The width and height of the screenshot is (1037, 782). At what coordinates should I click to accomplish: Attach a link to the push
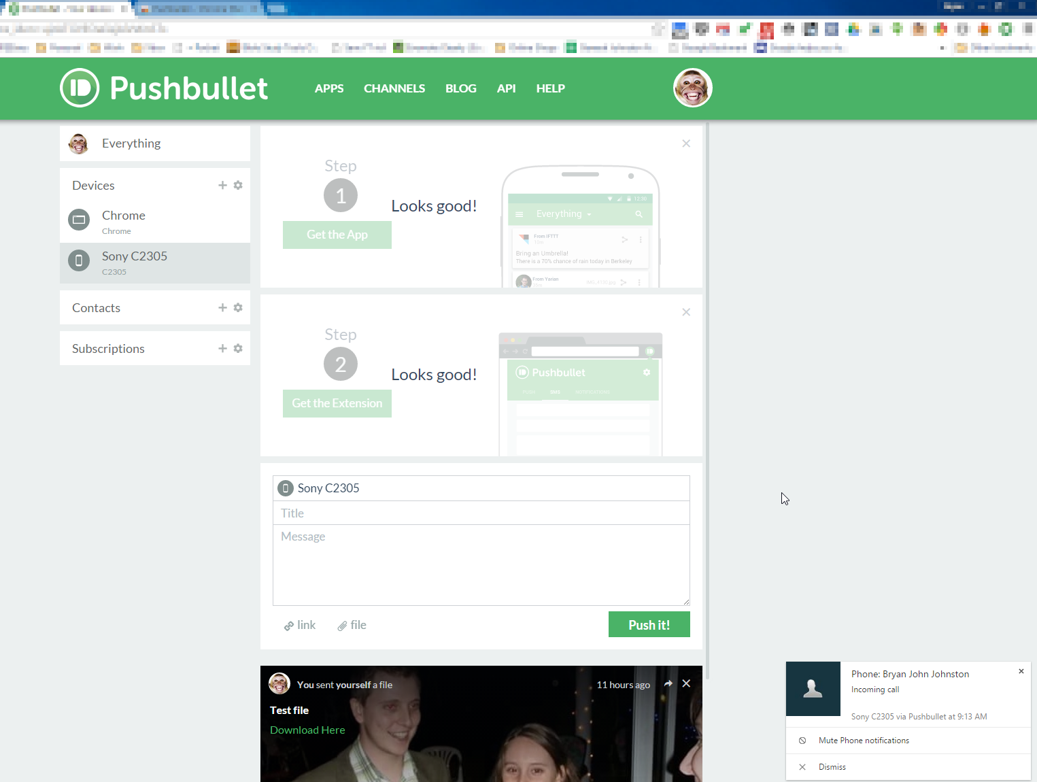(x=300, y=625)
